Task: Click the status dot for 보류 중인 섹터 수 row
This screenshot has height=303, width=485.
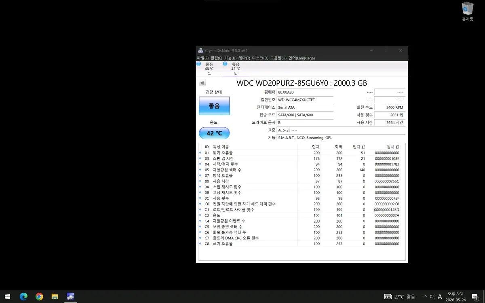Action: pos(200,226)
